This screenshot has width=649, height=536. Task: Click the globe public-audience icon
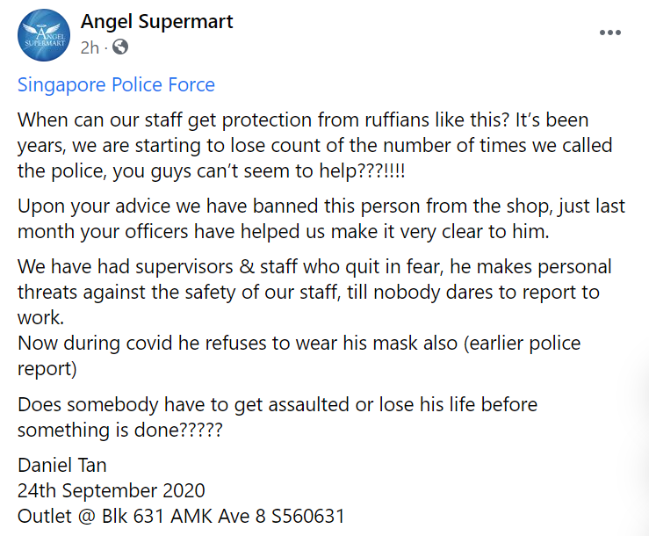[120, 47]
